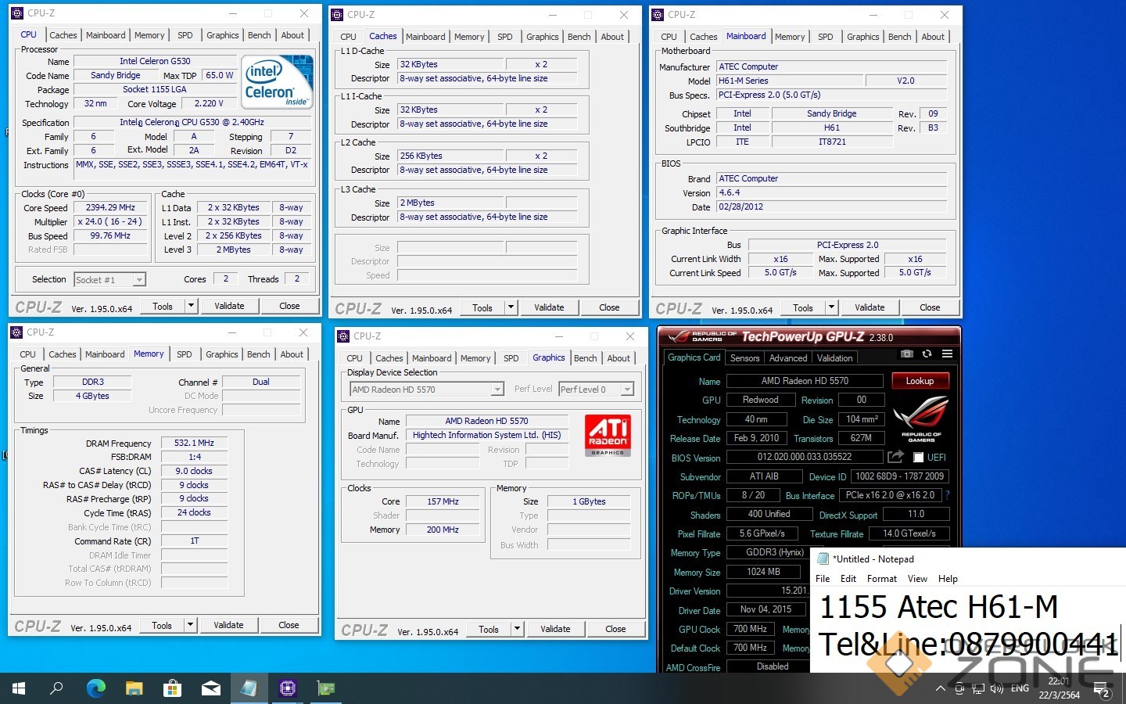Switch to the Sensors tab in GPU-Z

click(744, 358)
